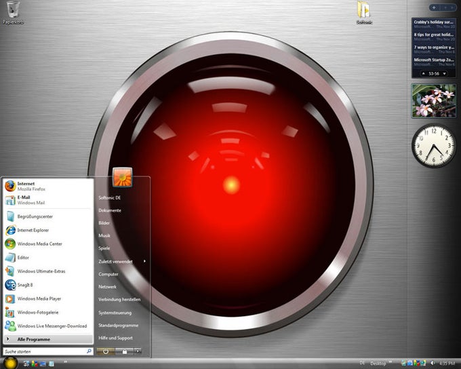Click the yellow Start orb
The height and width of the screenshot is (369, 461).
(10, 363)
